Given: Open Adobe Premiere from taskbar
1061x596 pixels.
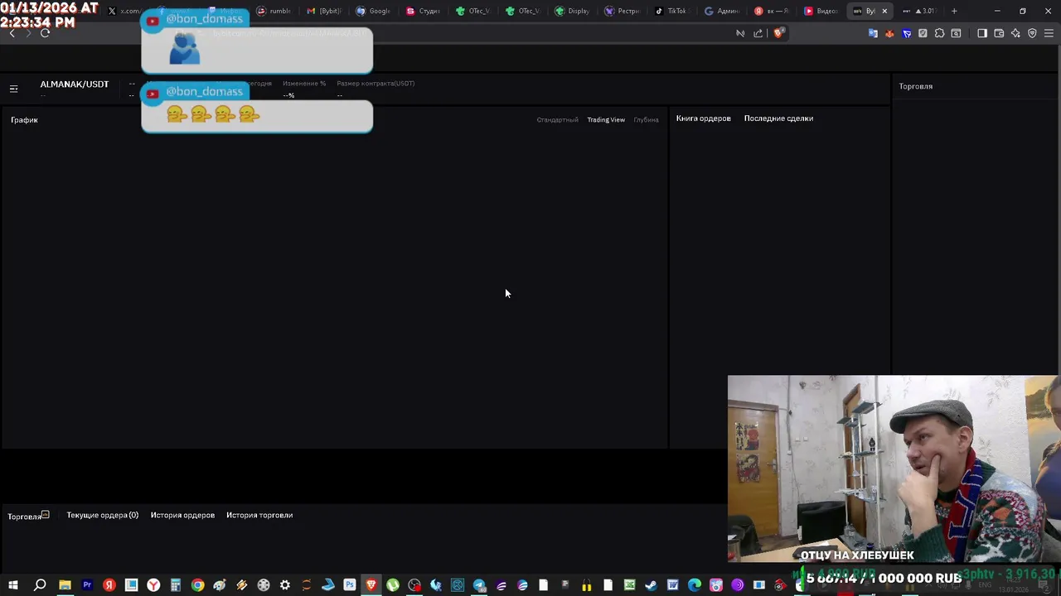Looking at the screenshot, I should [87, 585].
